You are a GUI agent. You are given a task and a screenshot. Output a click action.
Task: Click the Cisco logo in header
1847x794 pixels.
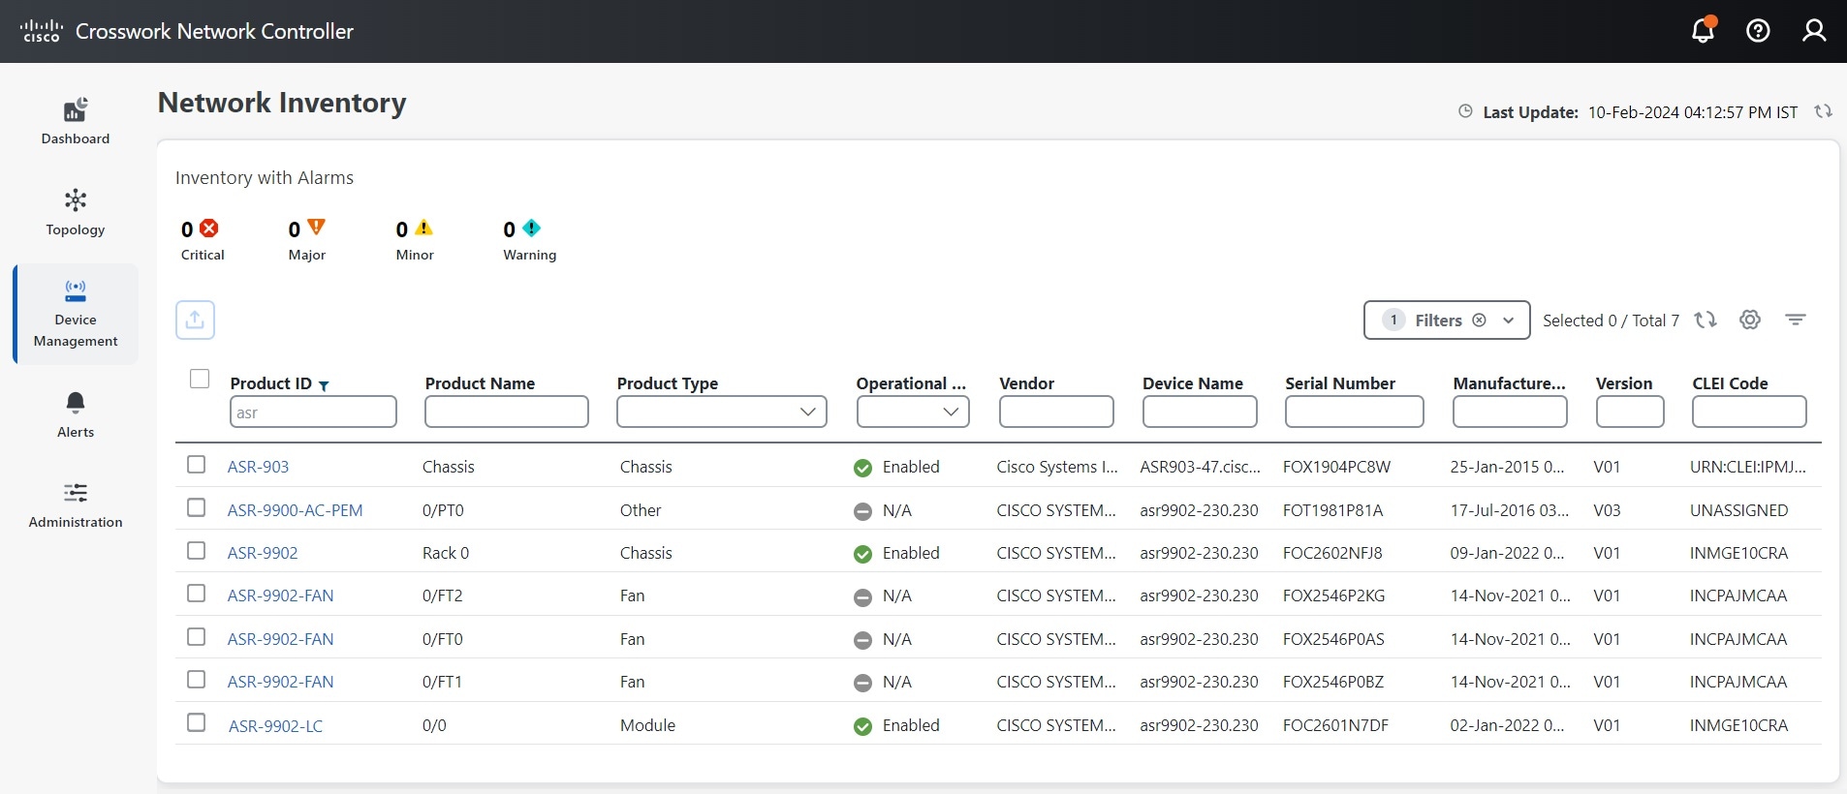tap(42, 31)
